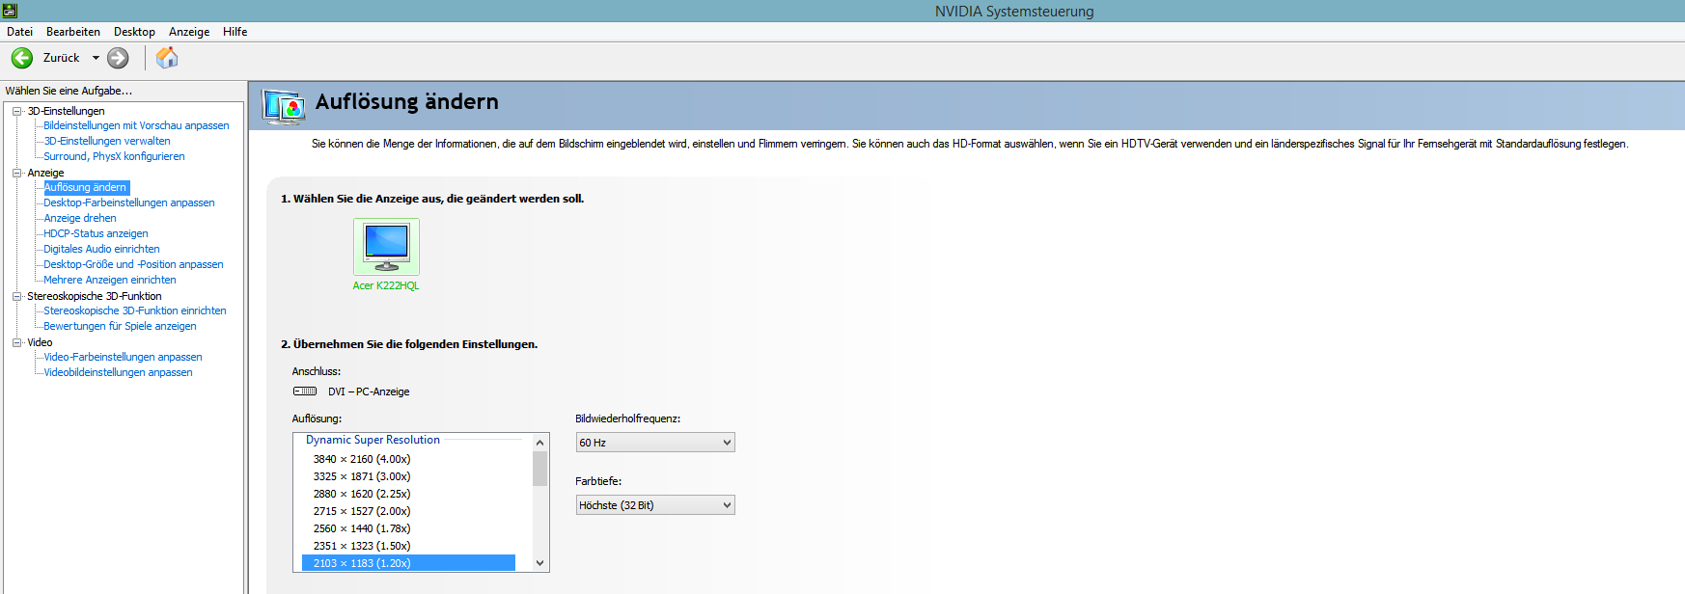Click the resolution list scrollbar thumb
The image size is (1685, 594).
coord(539,468)
